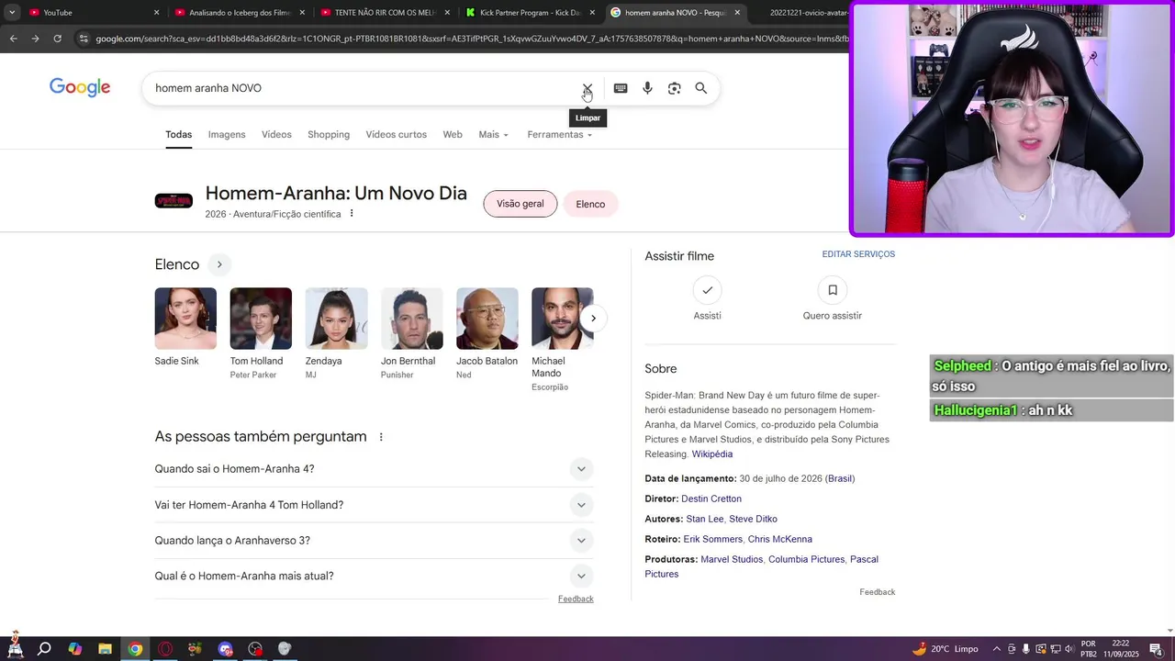Submit search with the magnifying glass icon
This screenshot has width=1175, height=661.
tap(701, 88)
